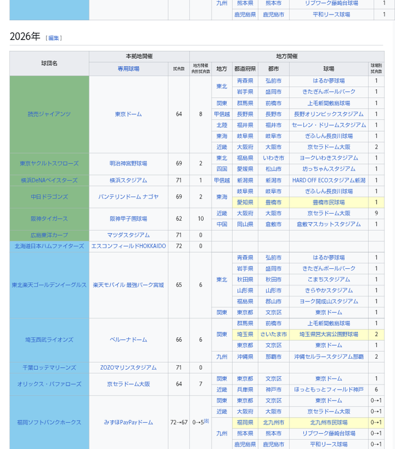
Task: Open 読売ジャイアンツ team page
Action: 49,114
